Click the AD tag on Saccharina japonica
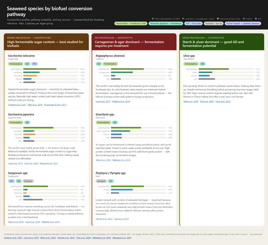 tap(27, 122)
